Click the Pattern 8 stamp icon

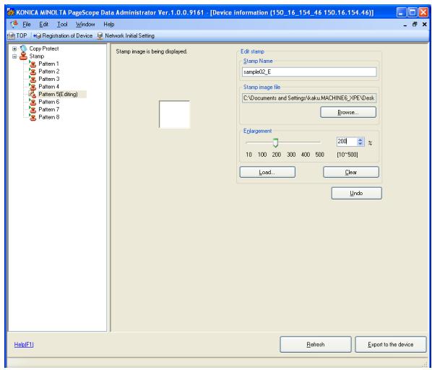click(x=33, y=117)
